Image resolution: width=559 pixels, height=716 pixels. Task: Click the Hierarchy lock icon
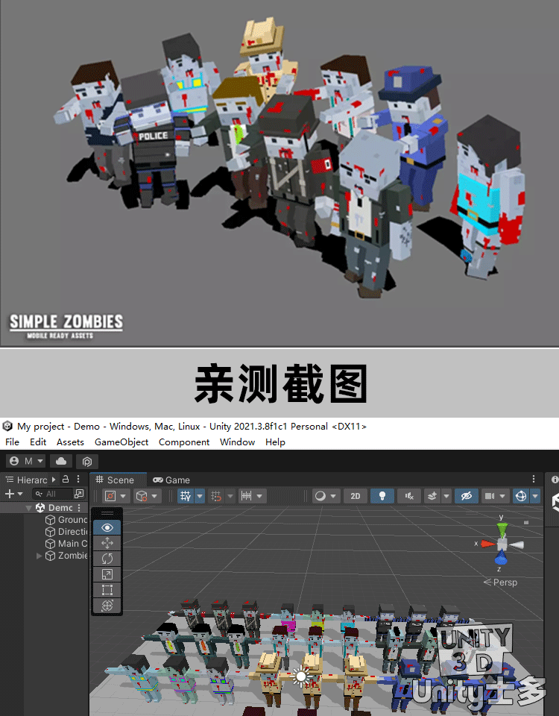coord(66,479)
